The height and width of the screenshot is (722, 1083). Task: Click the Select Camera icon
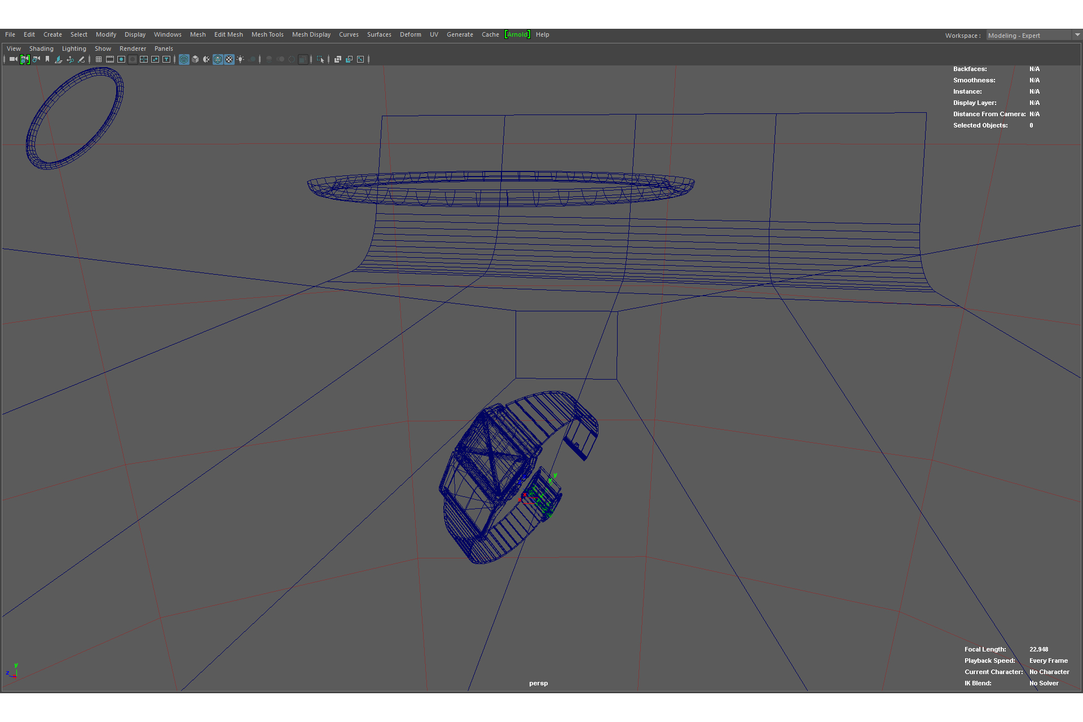coord(13,59)
